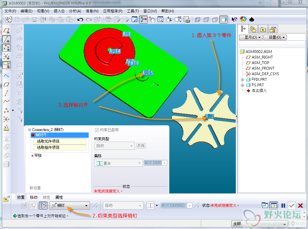Screen dimensions: 308x229
Task: Click the 选取元件项目 field
Action: point(60,141)
